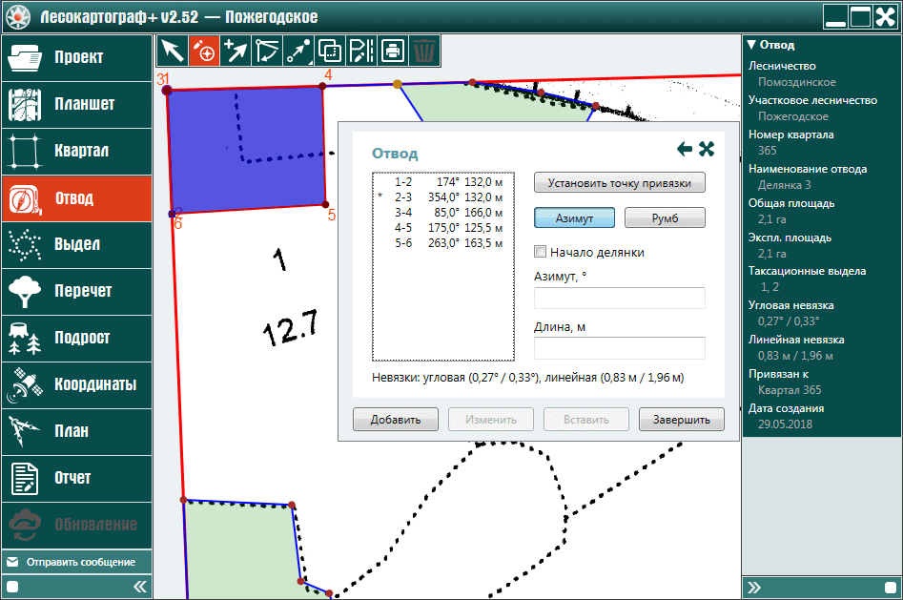This screenshot has width=903, height=600.
Task: Collapse left sidebar with double chevron
Action: click(139, 587)
